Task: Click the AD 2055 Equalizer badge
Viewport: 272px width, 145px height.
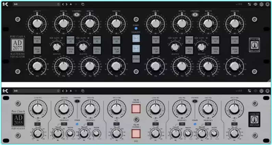Action: [18, 120]
